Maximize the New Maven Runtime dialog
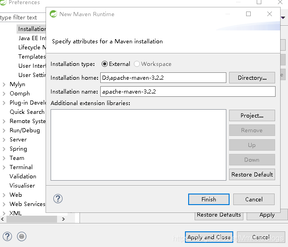The height and width of the screenshot is (247, 288). point(248,14)
